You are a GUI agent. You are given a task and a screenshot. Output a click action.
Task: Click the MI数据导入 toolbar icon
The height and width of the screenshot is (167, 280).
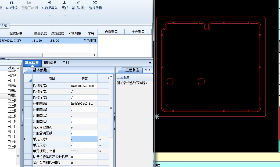point(49,2)
